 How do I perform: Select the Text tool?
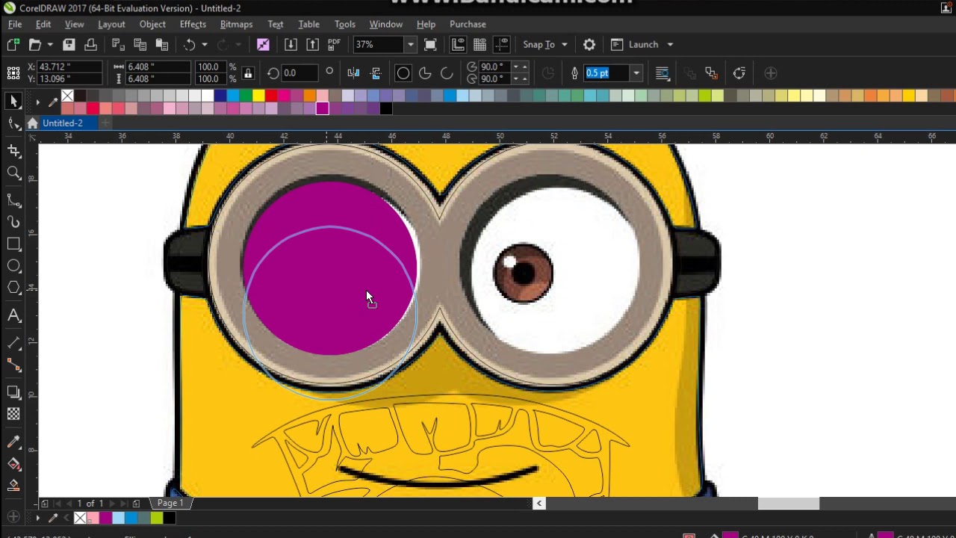13,316
